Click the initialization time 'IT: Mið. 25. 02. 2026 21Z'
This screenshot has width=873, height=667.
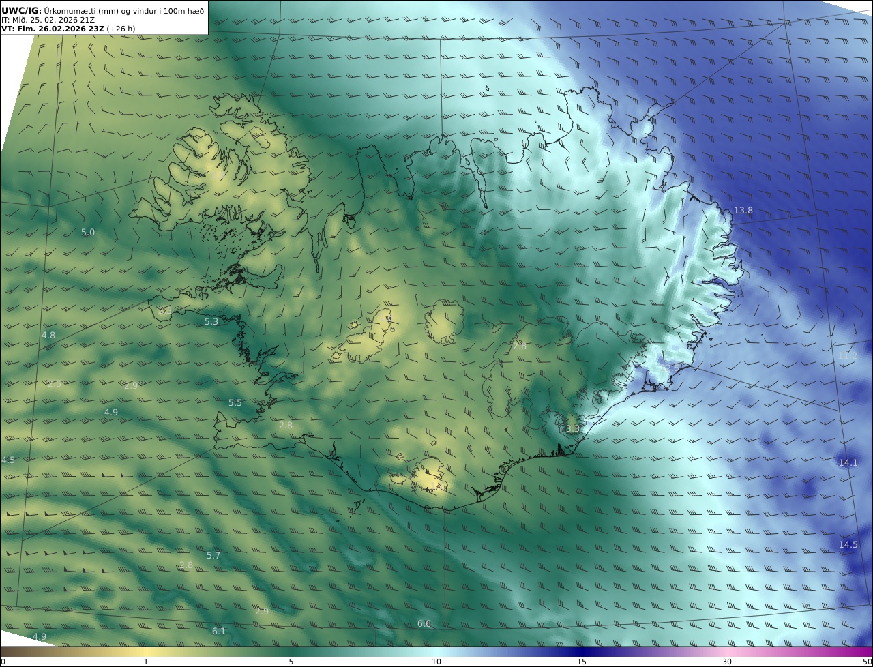tap(48, 20)
